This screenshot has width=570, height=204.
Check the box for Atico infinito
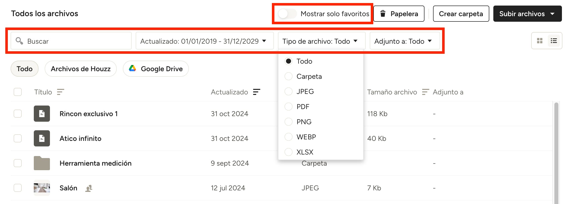(x=18, y=138)
